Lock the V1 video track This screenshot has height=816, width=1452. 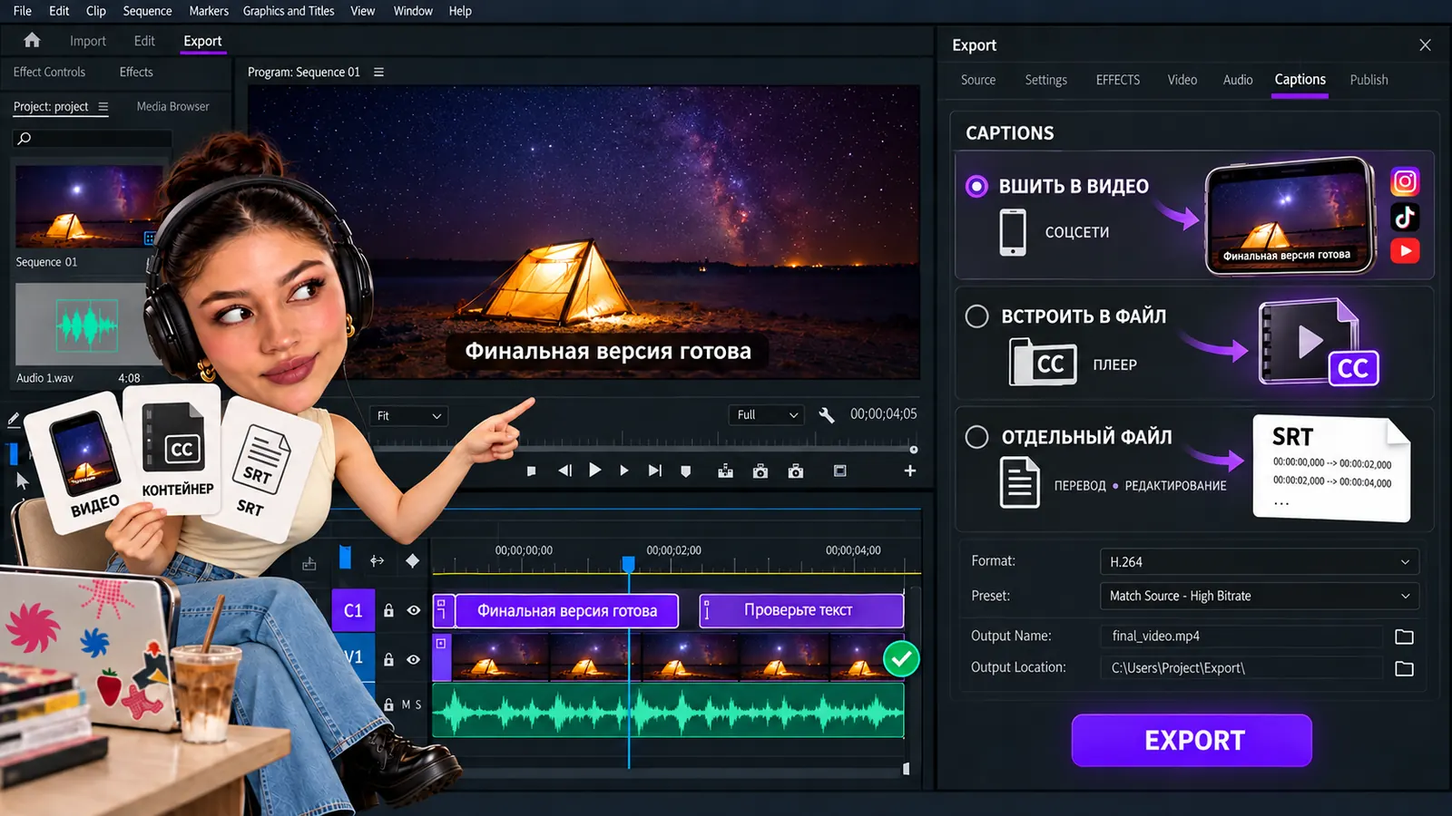[x=388, y=659]
